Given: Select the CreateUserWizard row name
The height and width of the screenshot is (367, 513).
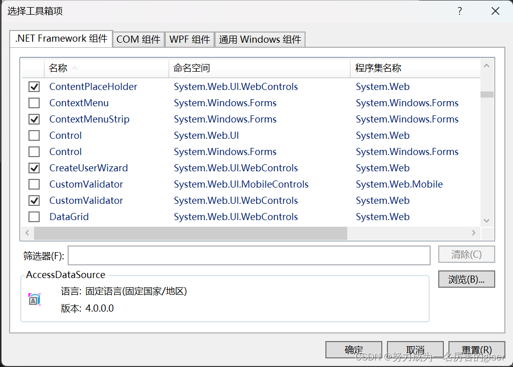Looking at the screenshot, I should 88,168.
